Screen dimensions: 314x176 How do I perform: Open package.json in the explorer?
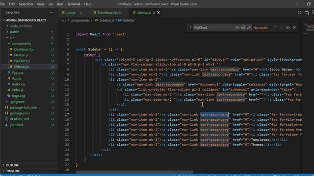click(x=20, y=113)
